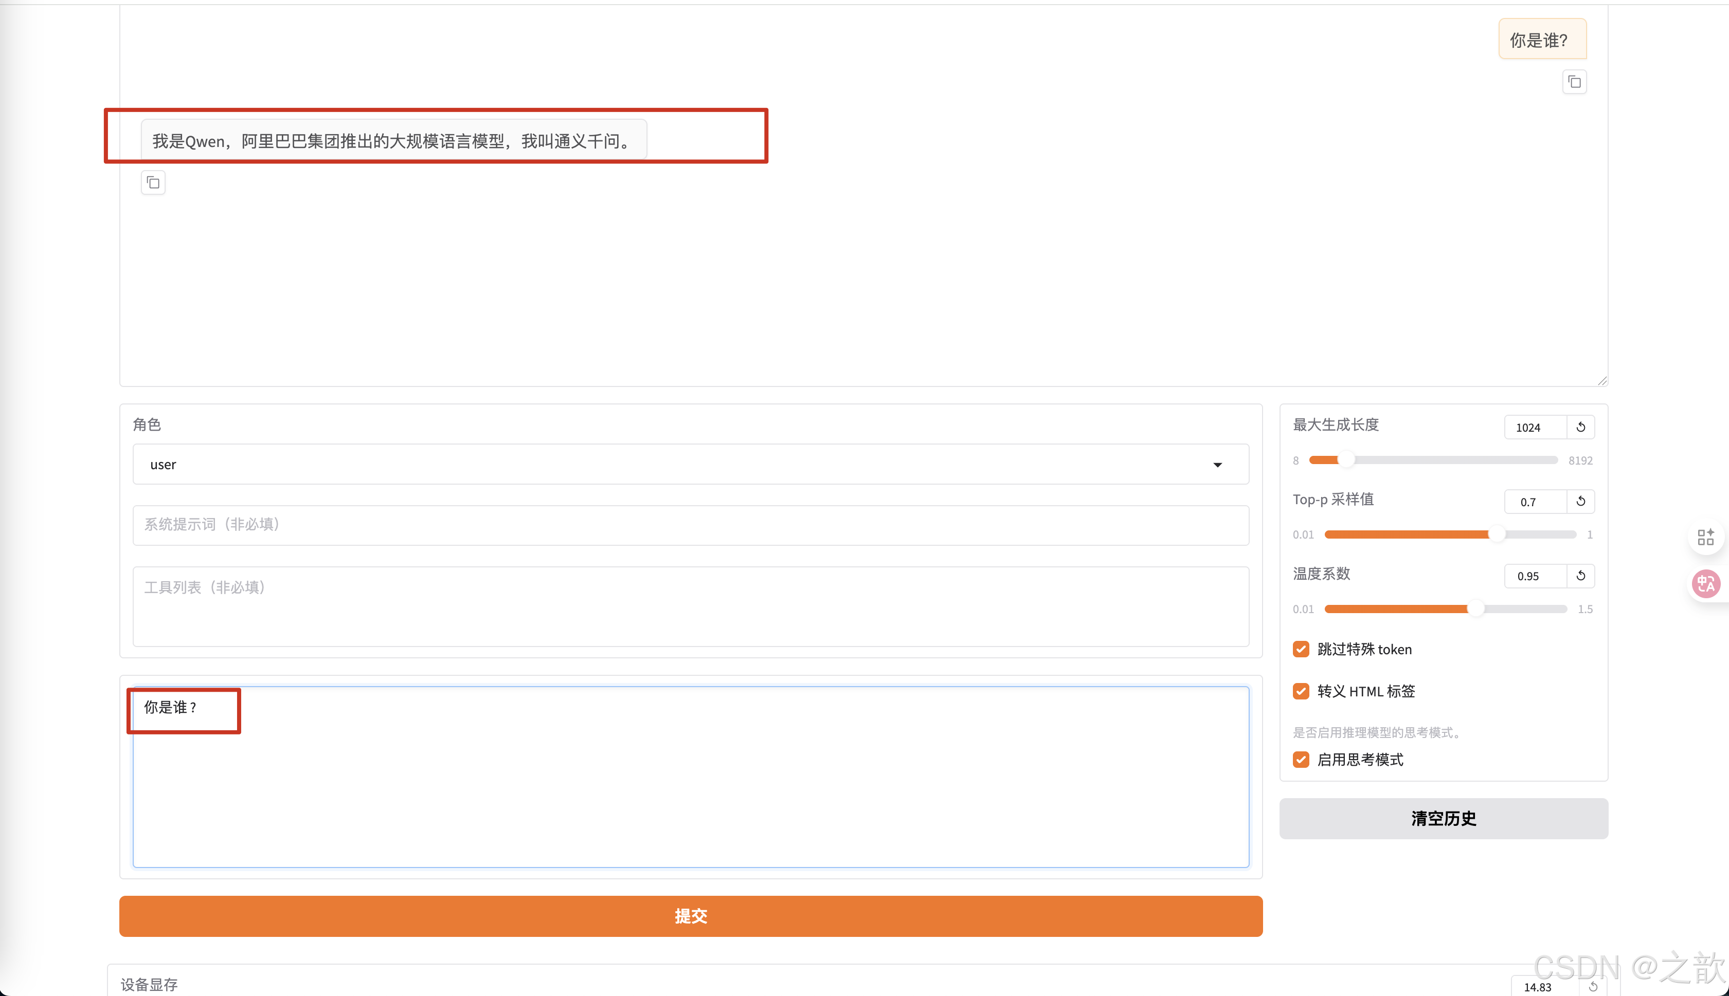Reset the 设备显存 value
1729x996 pixels.
[x=1593, y=986]
